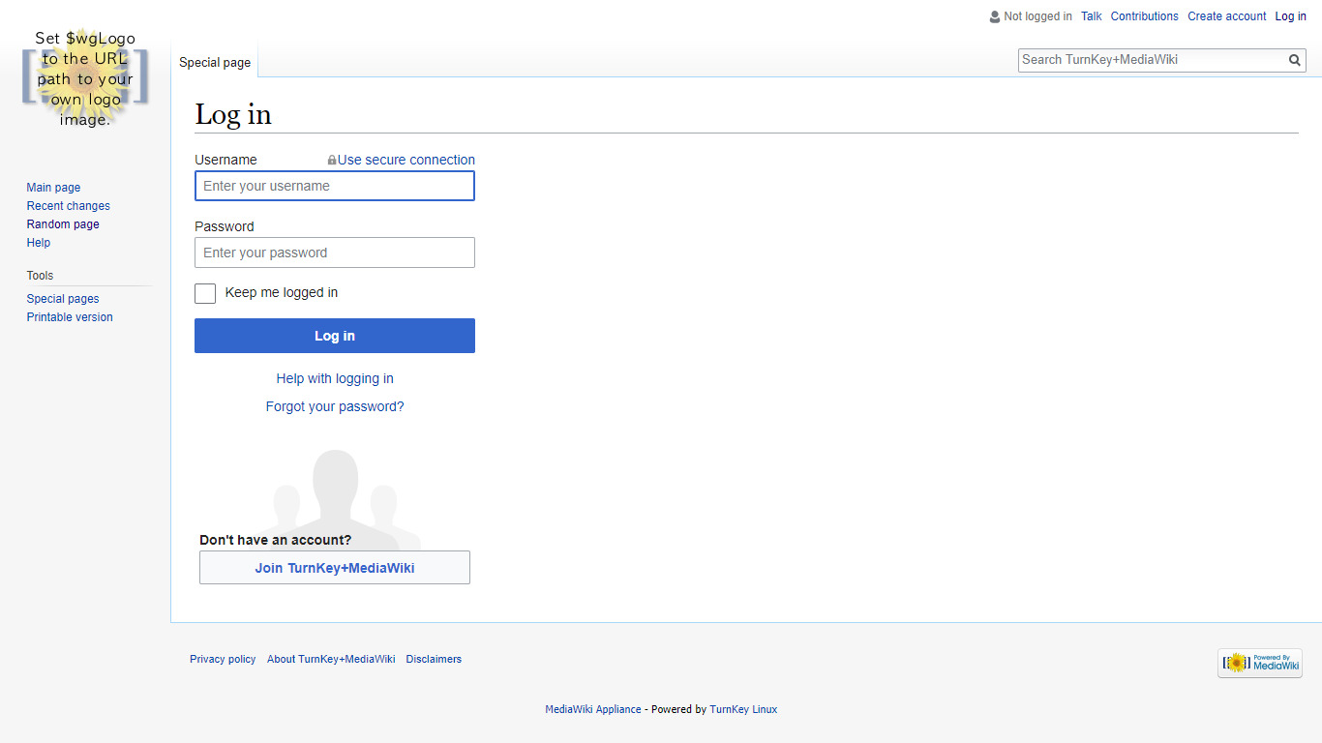Open Talk link in top bar
The image size is (1322, 743).
[x=1092, y=16]
